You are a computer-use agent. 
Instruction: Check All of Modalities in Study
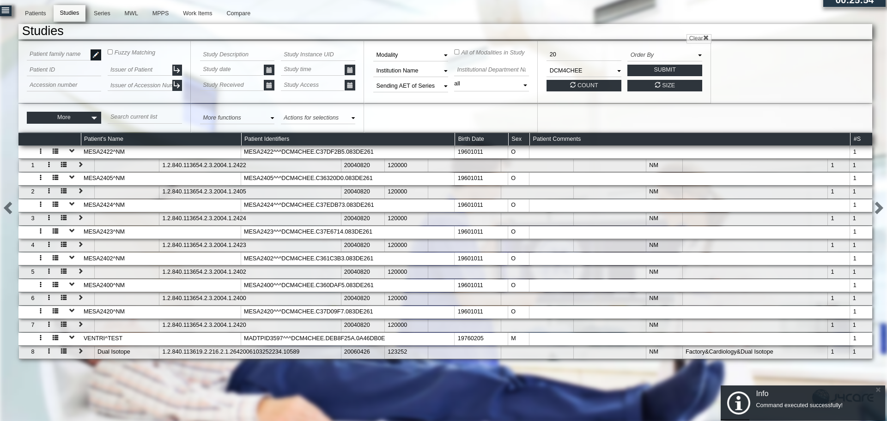456,52
